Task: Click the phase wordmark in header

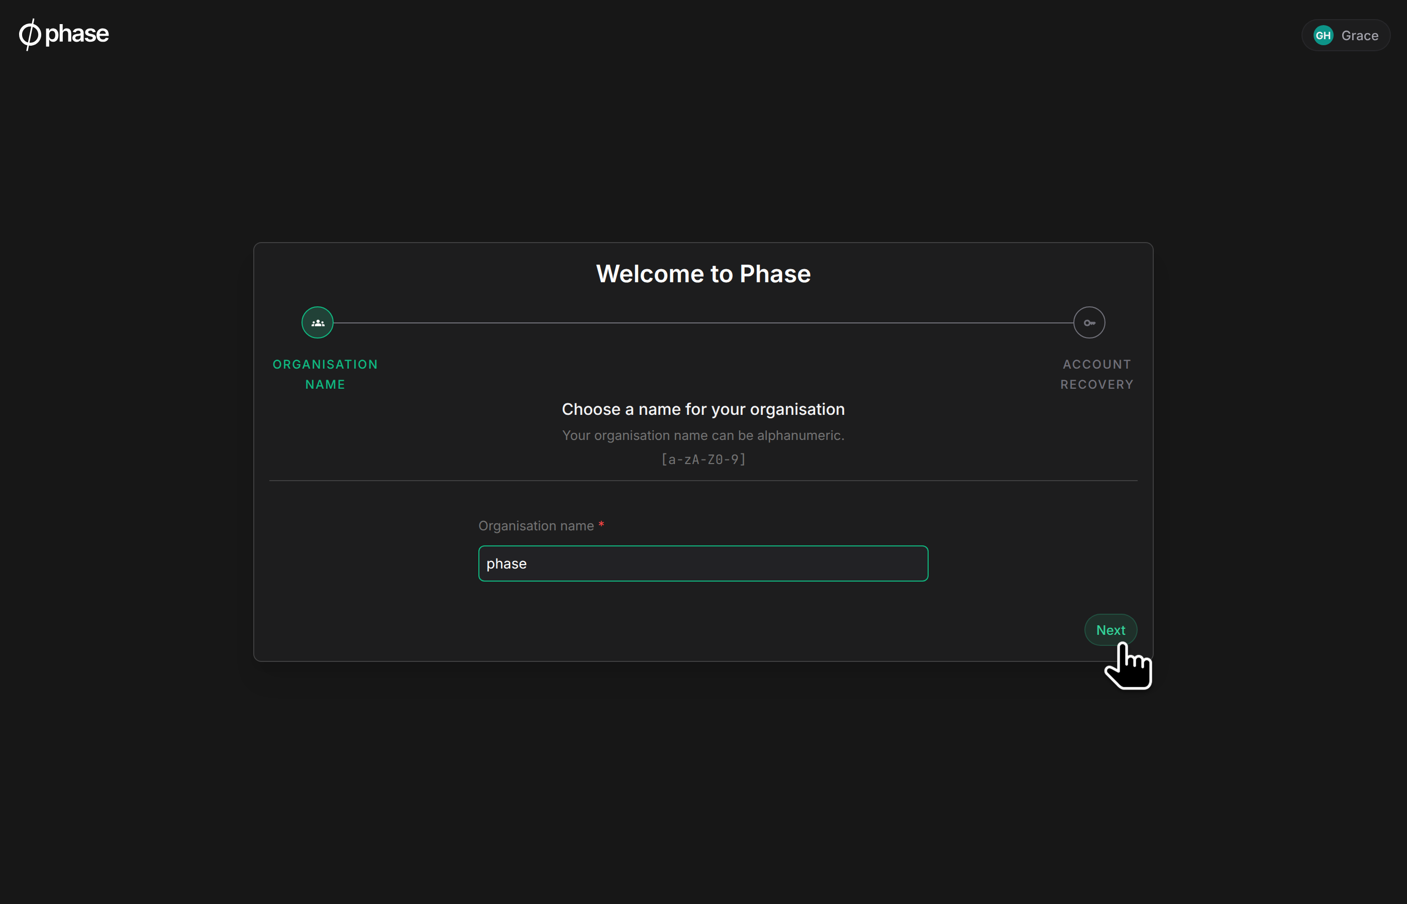Action: (x=77, y=34)
